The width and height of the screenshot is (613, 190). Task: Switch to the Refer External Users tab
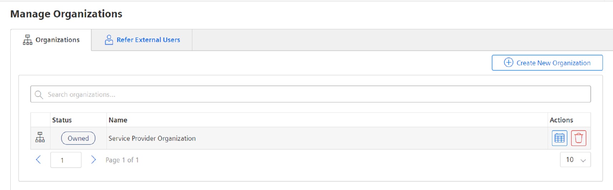(x=142, y=40)
